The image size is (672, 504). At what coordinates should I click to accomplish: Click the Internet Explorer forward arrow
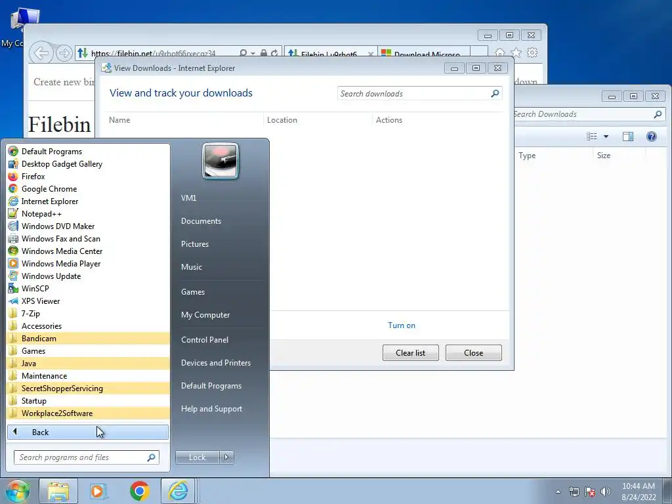coord(64,54)
